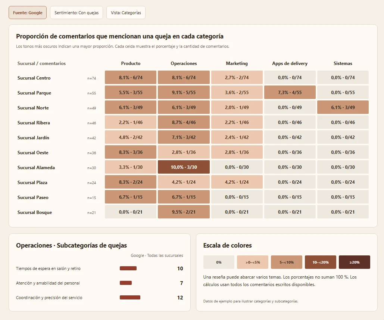Click the 3,3% · 1/30 Producto cell

(131, 167)
